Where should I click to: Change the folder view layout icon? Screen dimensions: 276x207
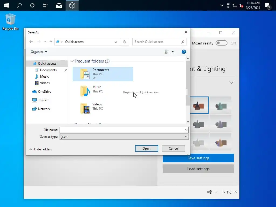[167, 51]
